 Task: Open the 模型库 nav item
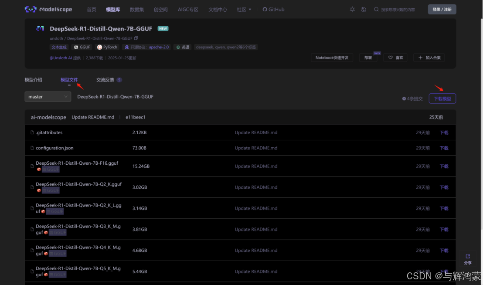[113, 10]
